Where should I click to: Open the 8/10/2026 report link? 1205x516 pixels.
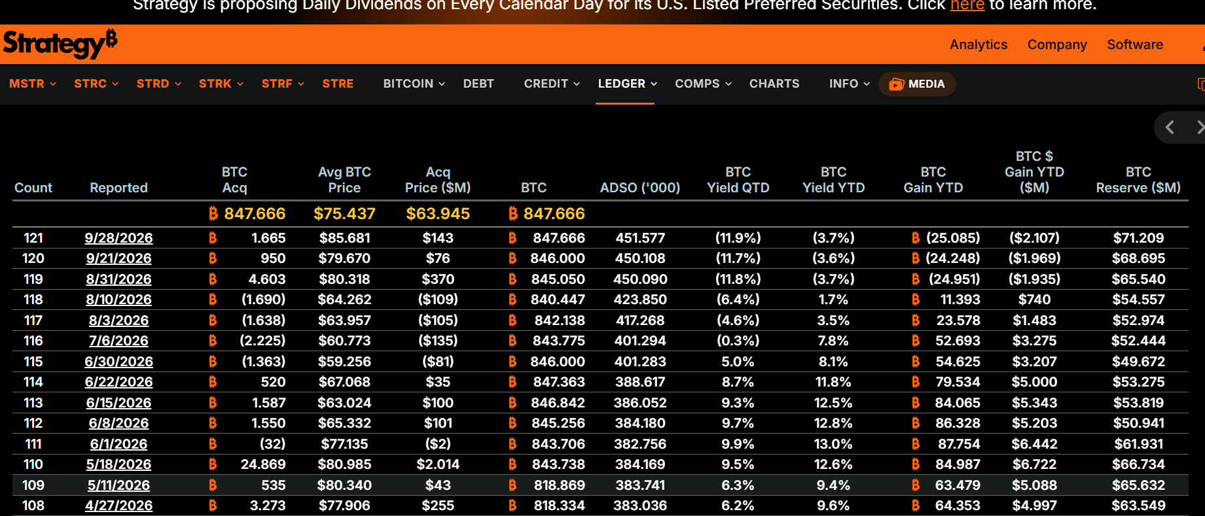pyautogui.click(x=118, y=300)
